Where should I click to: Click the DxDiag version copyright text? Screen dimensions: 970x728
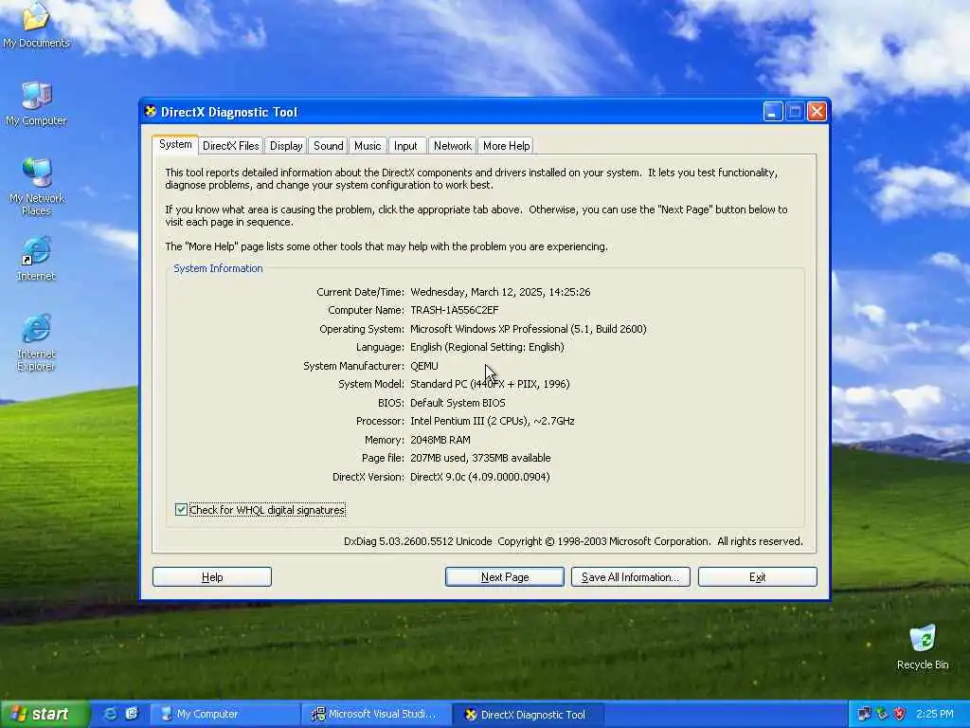[573, 541]
